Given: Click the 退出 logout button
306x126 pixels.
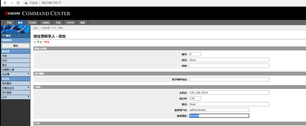Looking at the screenshot, I should (16, 46).
